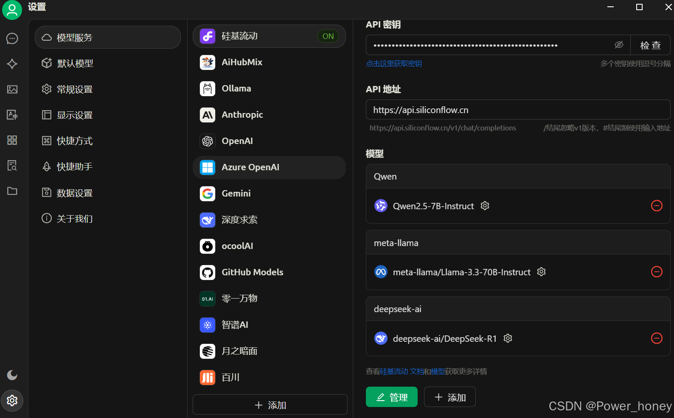Screen dimensions: 674x418
Task: Open the translate sidebar icon
Action: (x=12, y=115)
